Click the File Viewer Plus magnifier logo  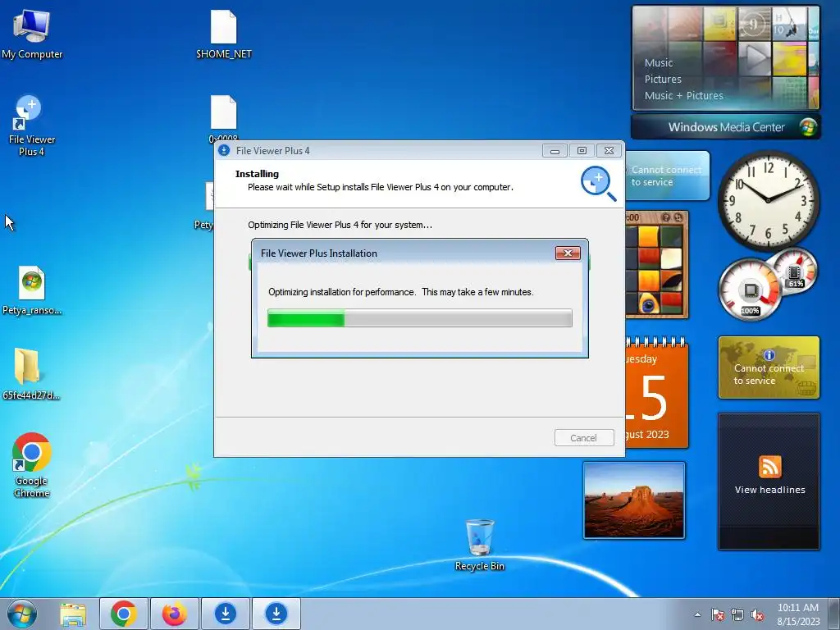coord(598,183)
